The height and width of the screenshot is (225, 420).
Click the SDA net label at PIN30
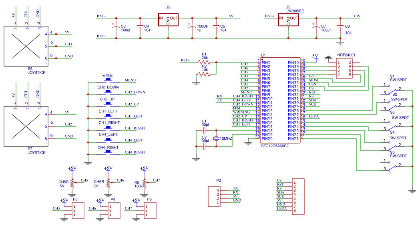pyautogui.click(x=313, y=100)
